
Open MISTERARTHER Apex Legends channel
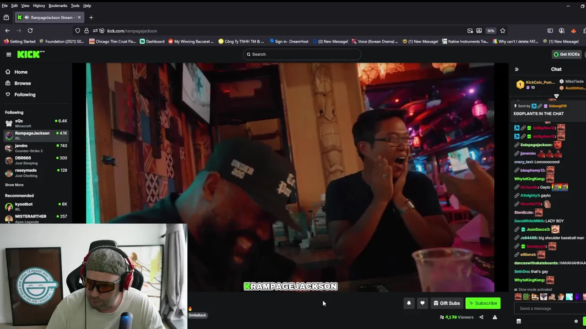point(36,218)
